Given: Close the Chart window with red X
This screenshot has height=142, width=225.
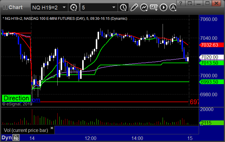Looking at the screenshot, I should point(216,3).
